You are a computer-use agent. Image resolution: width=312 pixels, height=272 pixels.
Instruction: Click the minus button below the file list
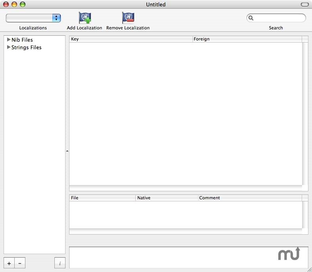(20, 263)
